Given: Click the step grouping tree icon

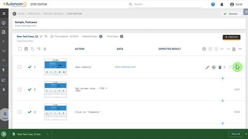Looking at the screenshot, I should click(x=39, y=49).
